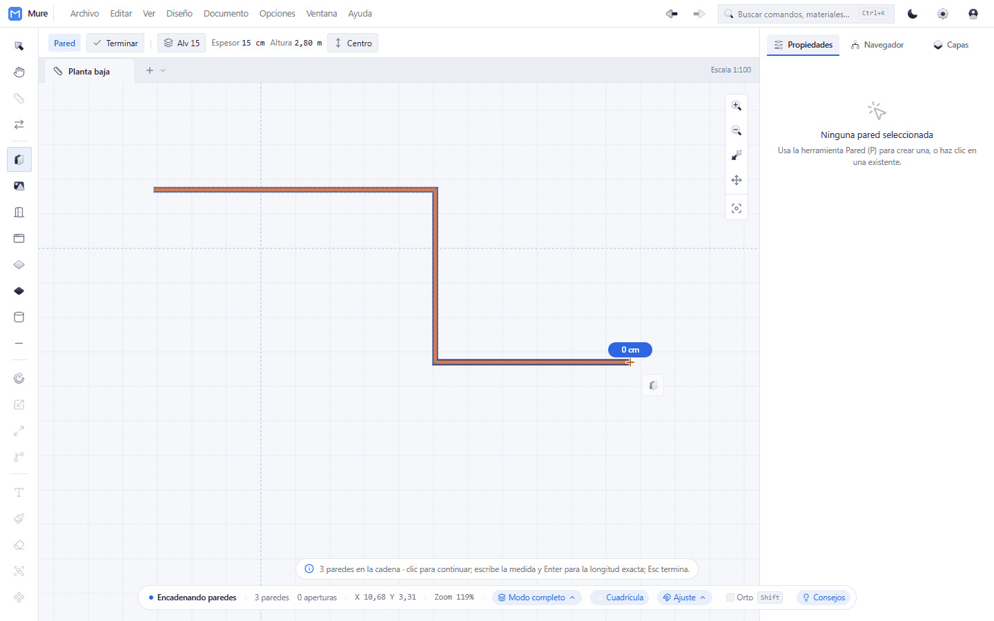Switch to dark mode with moon icon
The image size is (994, 621).
[x=913, y=14]
